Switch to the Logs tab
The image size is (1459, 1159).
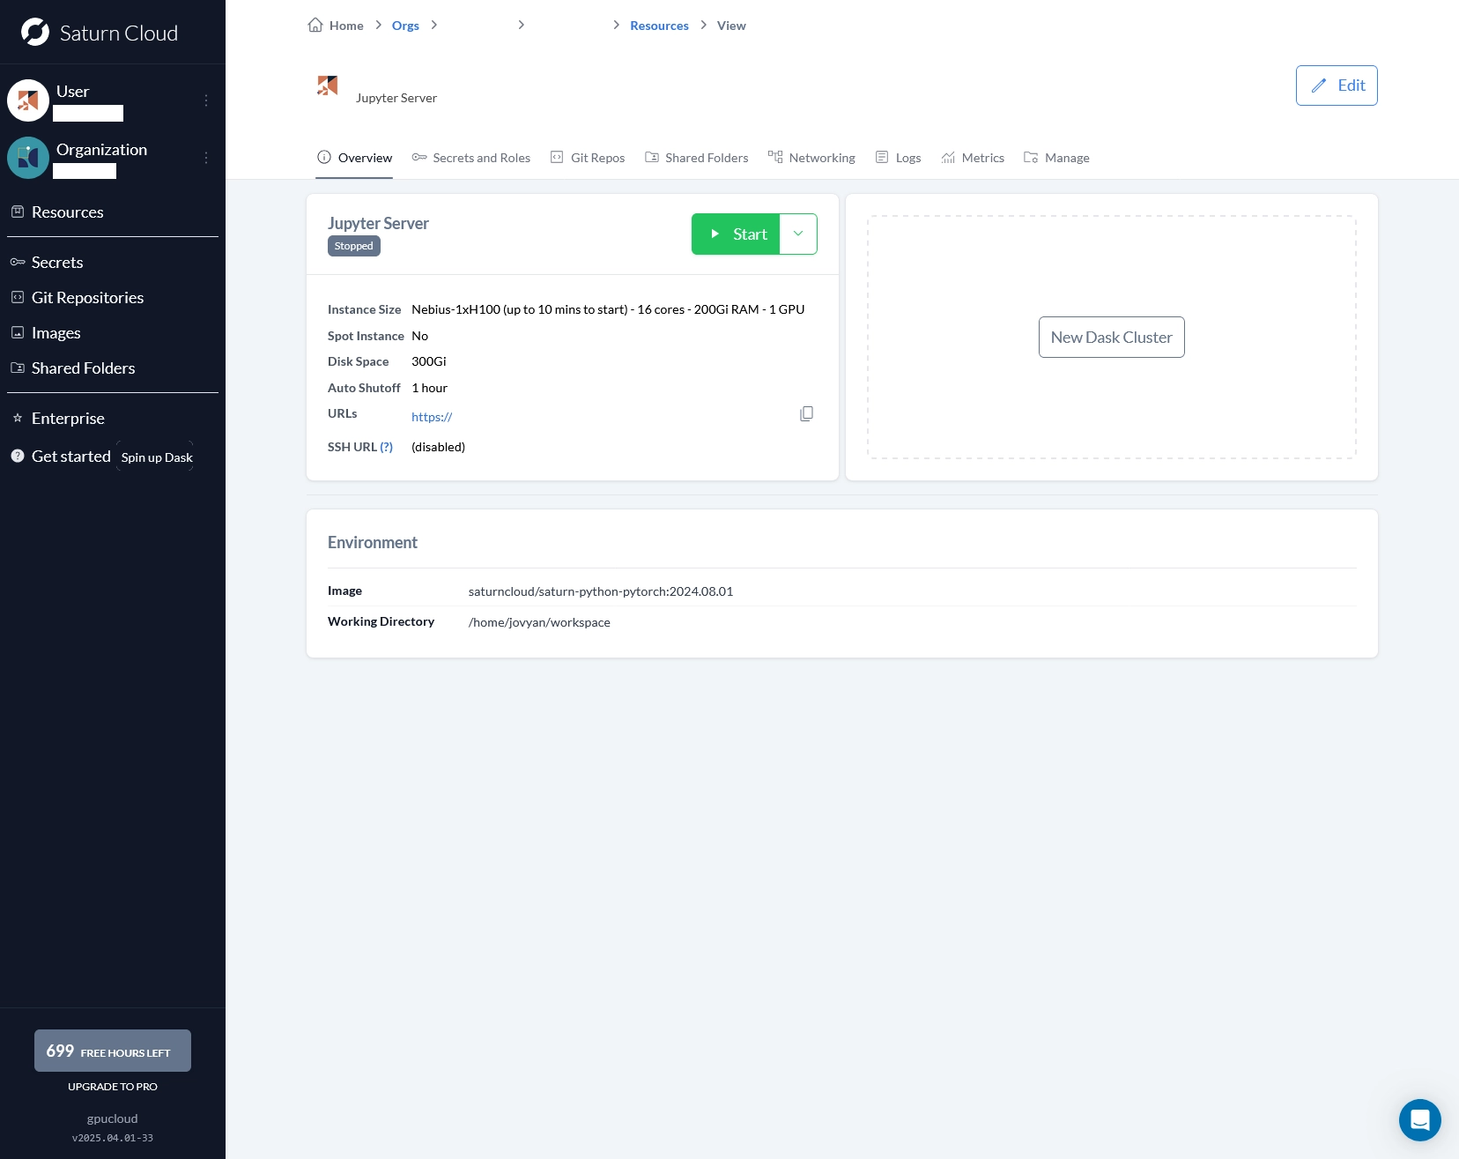point(898,158)
